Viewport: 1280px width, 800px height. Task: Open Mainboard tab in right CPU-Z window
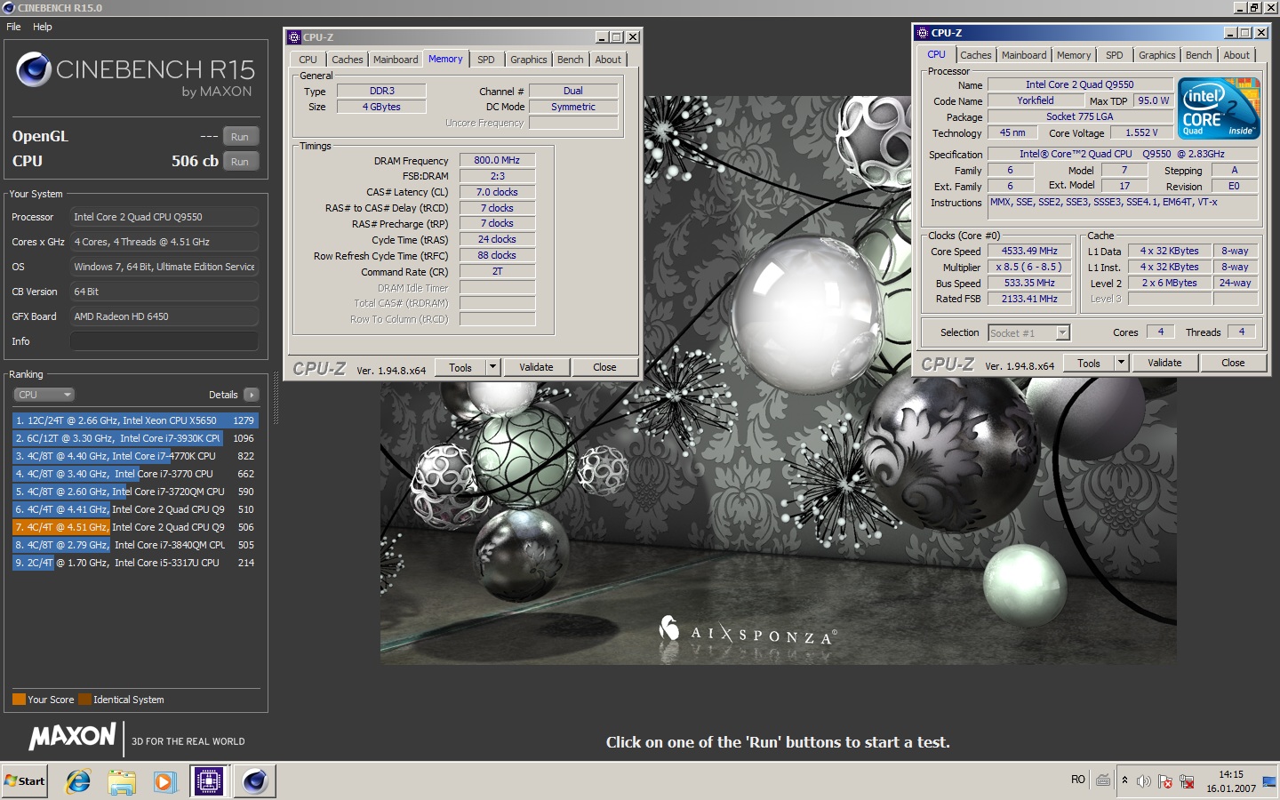click(x=1024, y=55)
